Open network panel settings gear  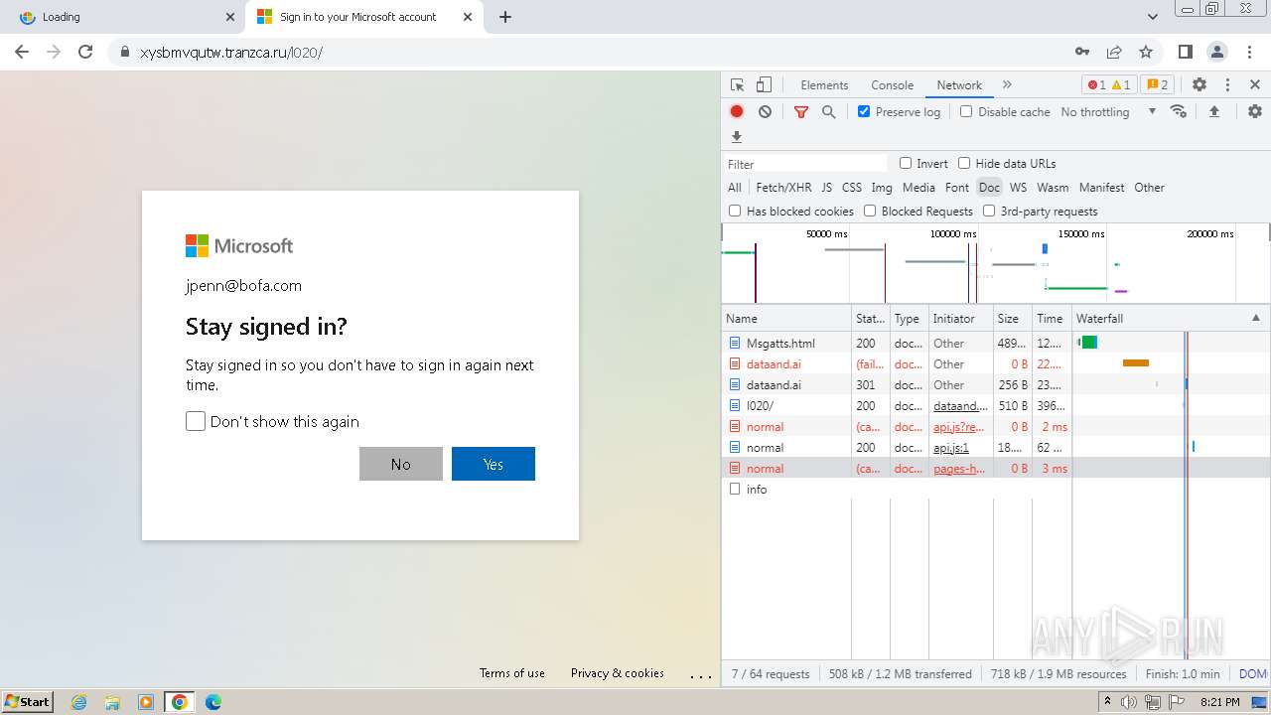point(1255,112)
